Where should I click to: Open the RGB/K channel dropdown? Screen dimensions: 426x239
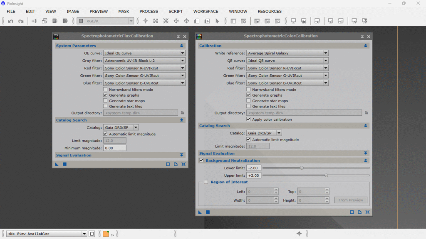click(105, 21)
